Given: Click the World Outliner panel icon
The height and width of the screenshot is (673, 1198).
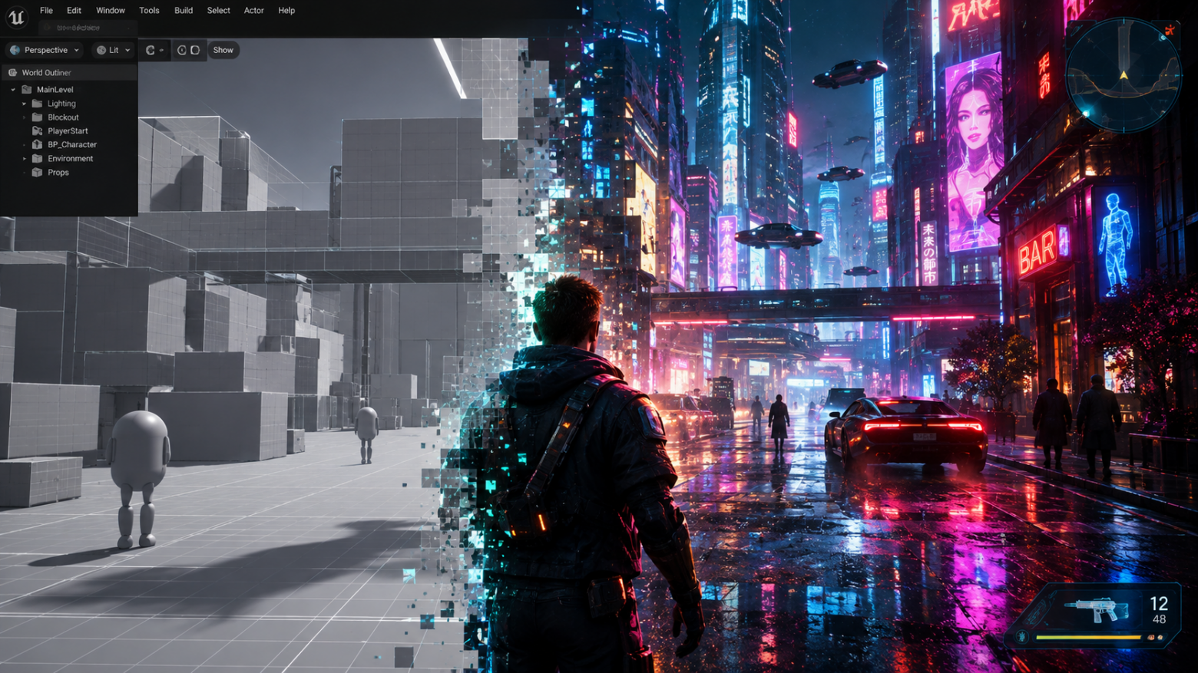Looking at the screenshot, I should click(12, 72).
